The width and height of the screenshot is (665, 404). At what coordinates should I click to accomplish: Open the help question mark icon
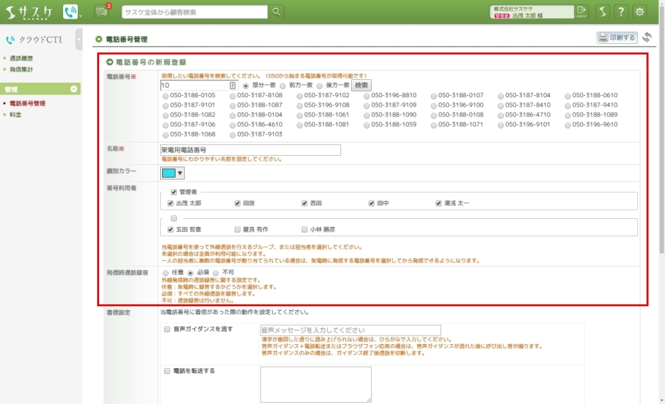coord(620,11)
